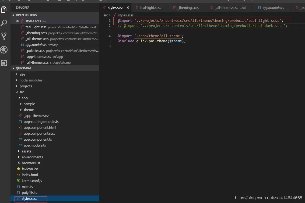305x203 pixels.
Task: Open app.component.html in file tree
Action: (x=40, y=127)
